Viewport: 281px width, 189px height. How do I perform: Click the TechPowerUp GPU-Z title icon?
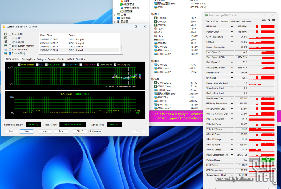tap(206, 15)
